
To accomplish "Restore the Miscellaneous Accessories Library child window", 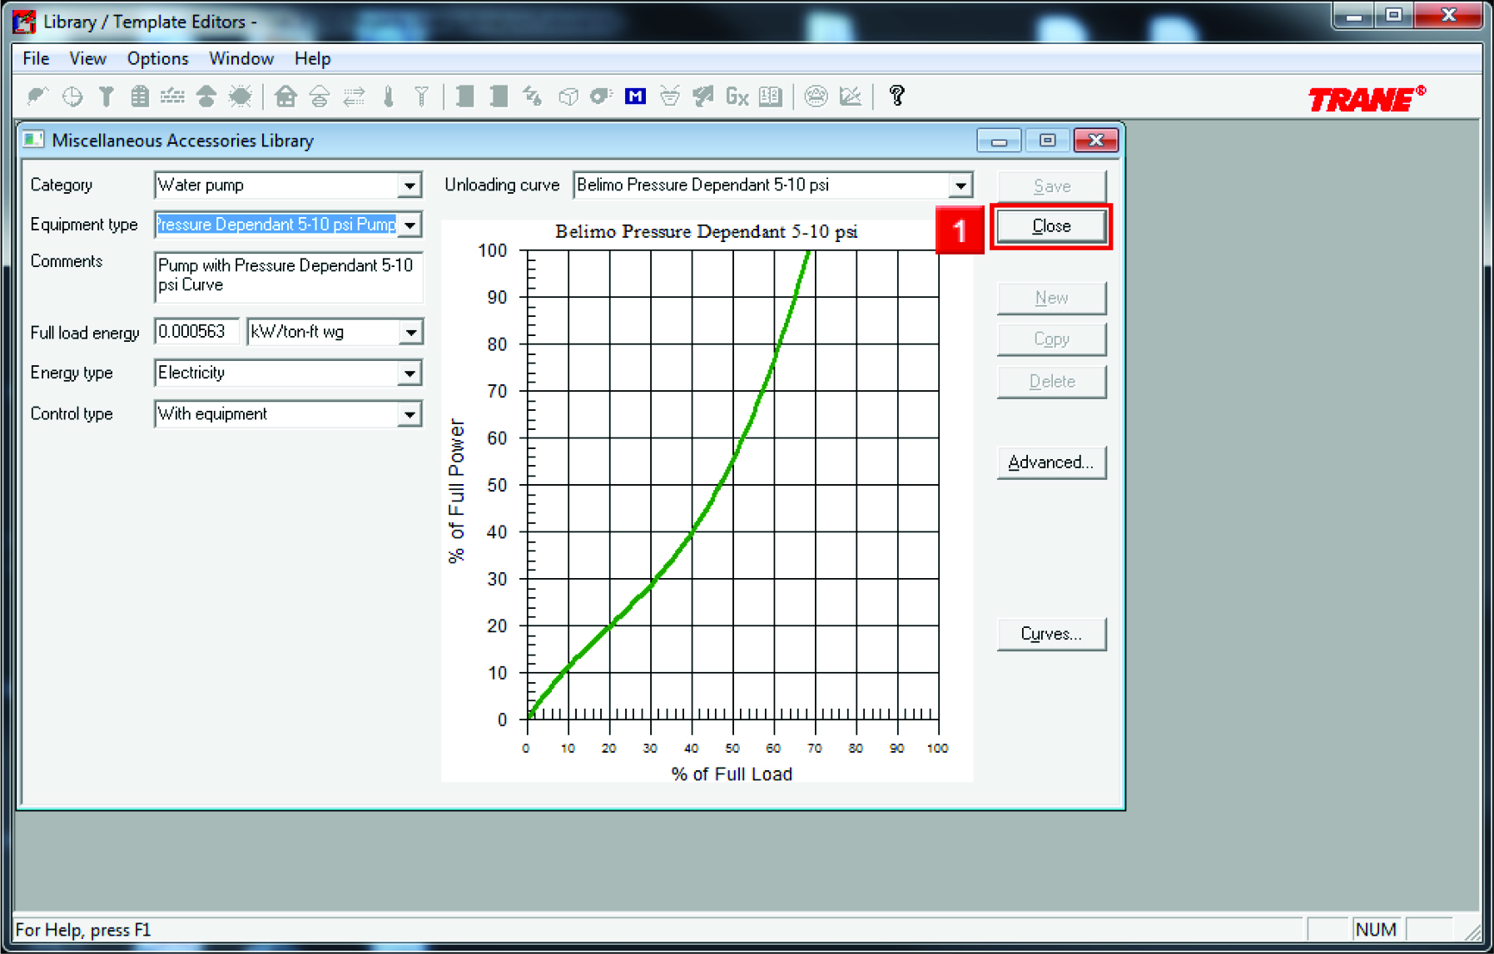I will pos(1047,141).
